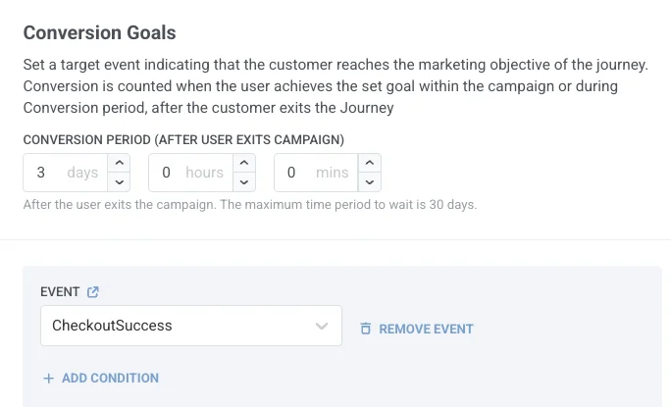Click the 30 days maximum helper text
The image size is (671, 407).
249,205
